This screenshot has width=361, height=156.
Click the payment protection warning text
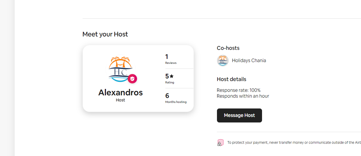294,143
